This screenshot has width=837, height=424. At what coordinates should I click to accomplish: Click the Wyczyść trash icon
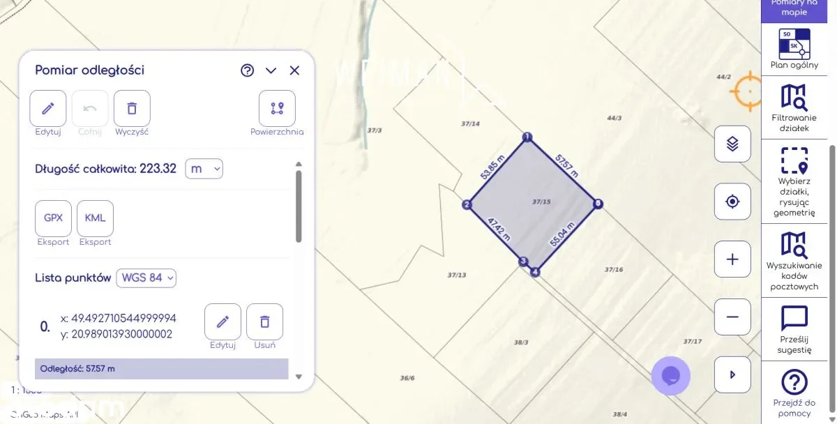pos(132,109)
